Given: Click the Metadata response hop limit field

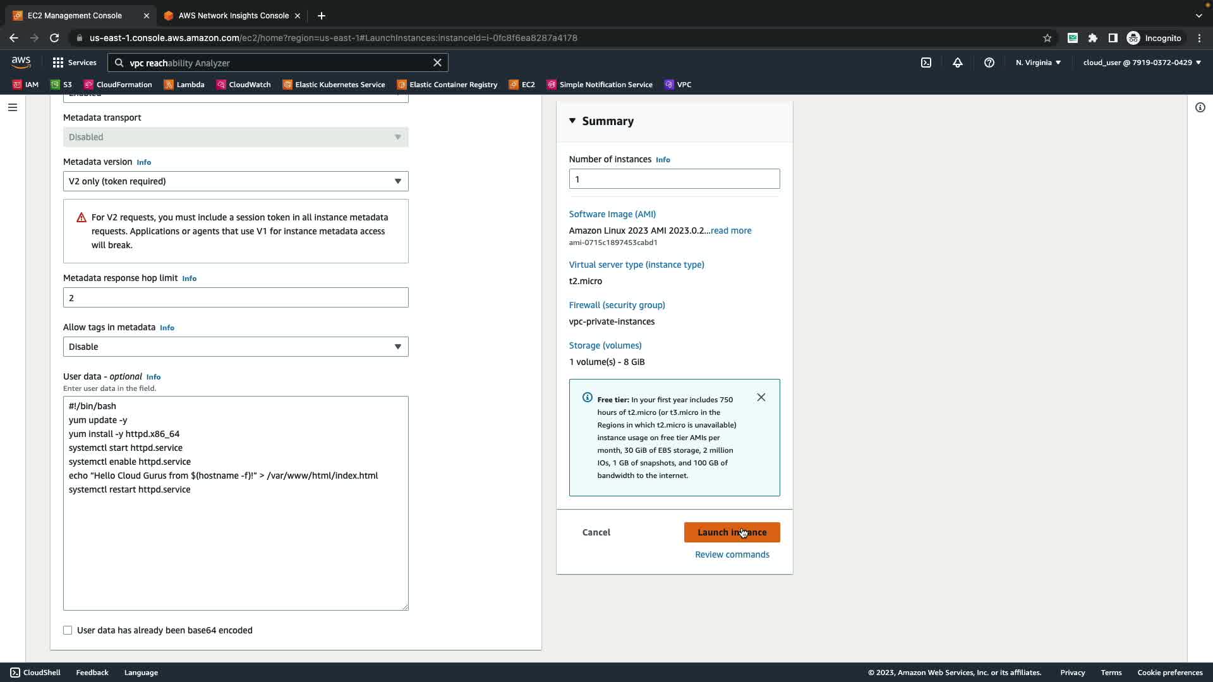Looking at the screenshot, I should 236,298.
